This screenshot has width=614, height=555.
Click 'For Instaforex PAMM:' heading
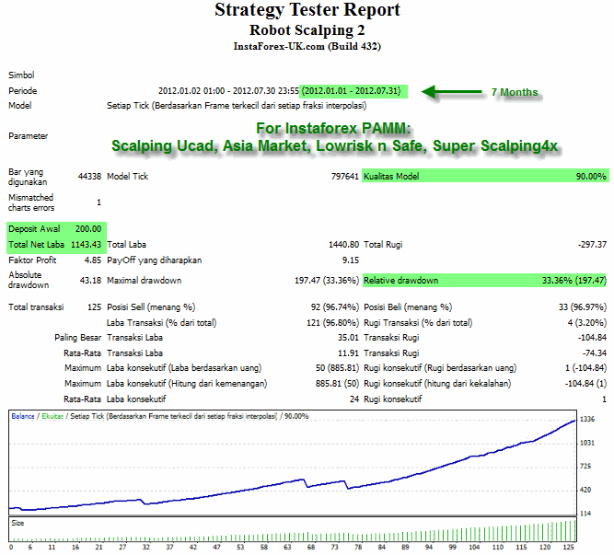[333, 129]
